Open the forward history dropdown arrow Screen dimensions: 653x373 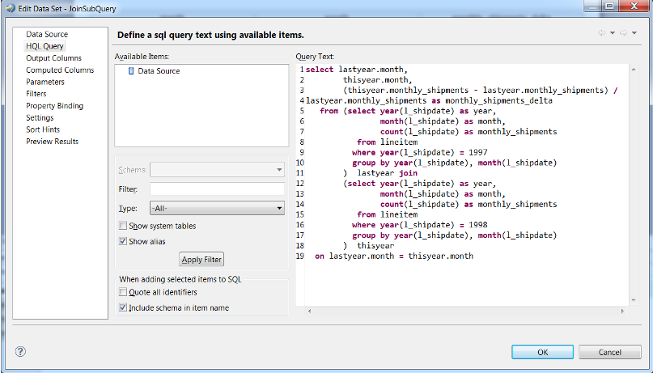coord(634,33)
